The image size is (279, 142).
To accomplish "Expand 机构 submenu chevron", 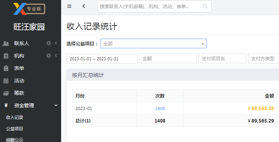I will pyautogui.click(x=56, y=56).
